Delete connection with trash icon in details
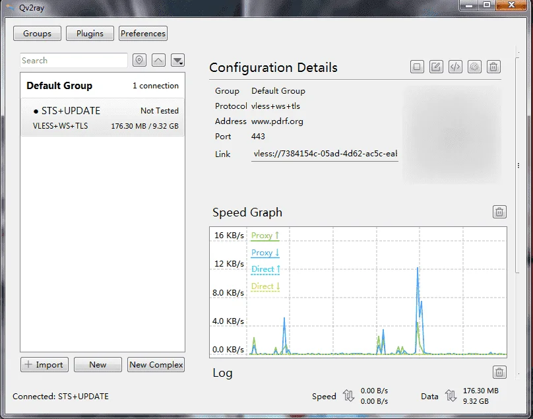Screen dimensions: 533x419 tap(493, 67)
